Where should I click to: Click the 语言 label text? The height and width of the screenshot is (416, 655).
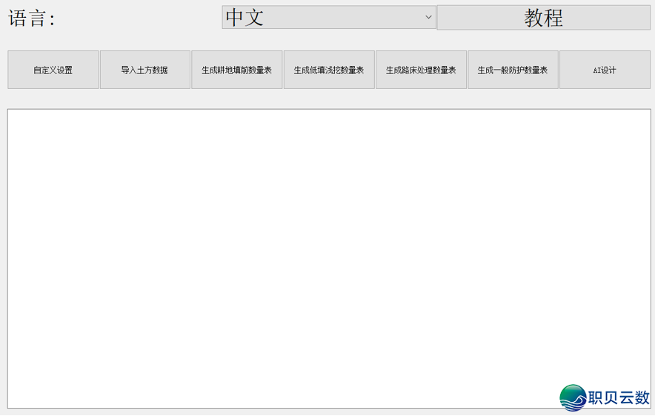(31, 19)
